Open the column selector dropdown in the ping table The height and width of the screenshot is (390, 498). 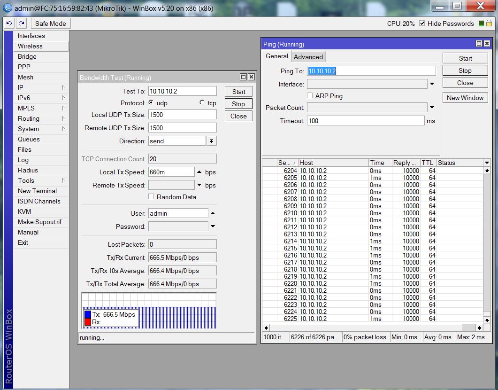pos(487,163)
